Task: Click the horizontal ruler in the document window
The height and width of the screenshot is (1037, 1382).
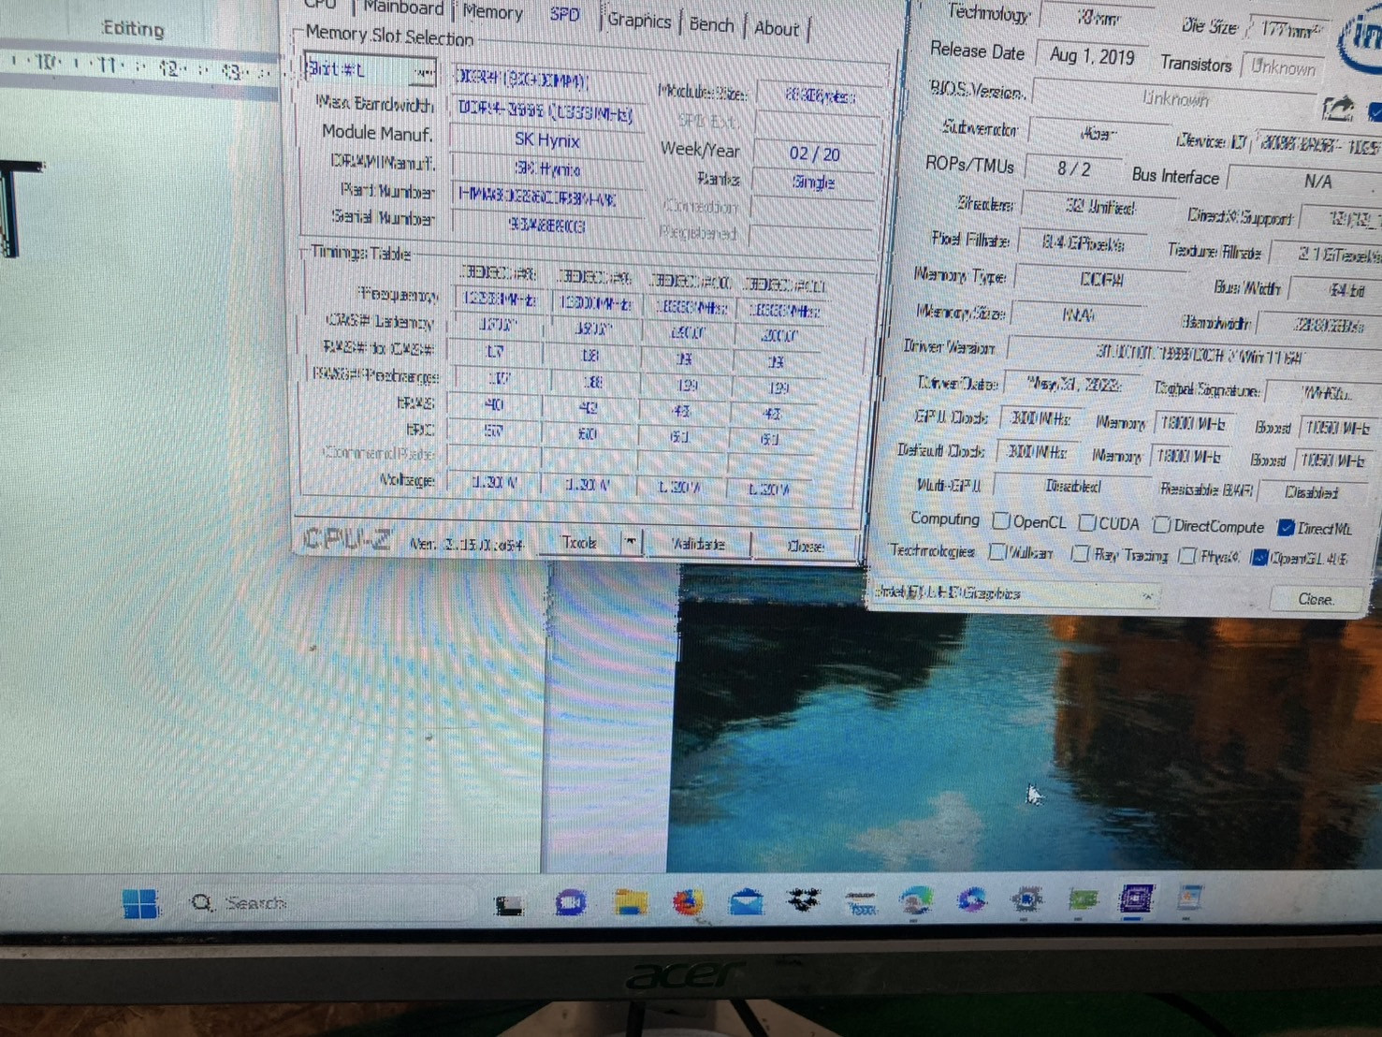Action: [140, 67]
